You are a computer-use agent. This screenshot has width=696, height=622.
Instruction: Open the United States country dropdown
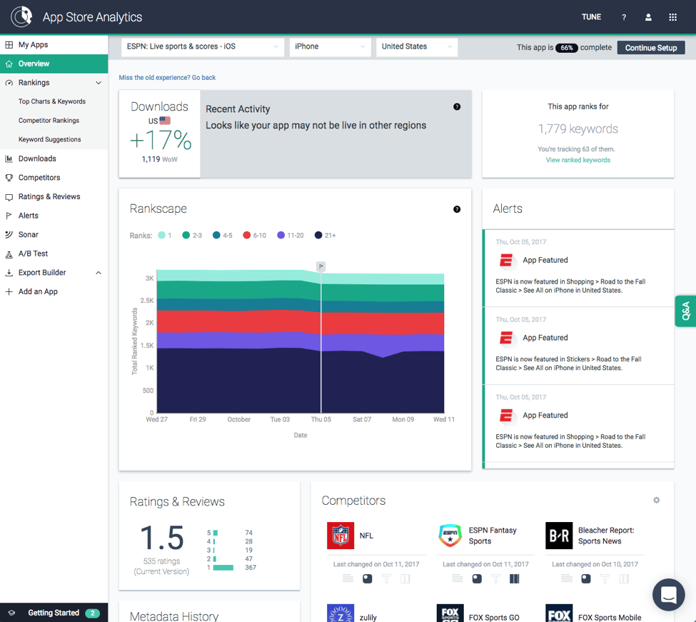point(416,46)
